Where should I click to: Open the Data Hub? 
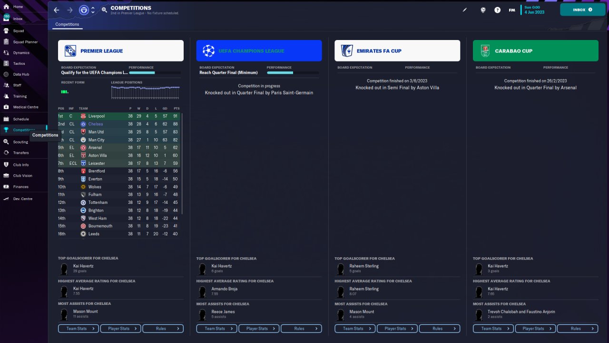21,74
